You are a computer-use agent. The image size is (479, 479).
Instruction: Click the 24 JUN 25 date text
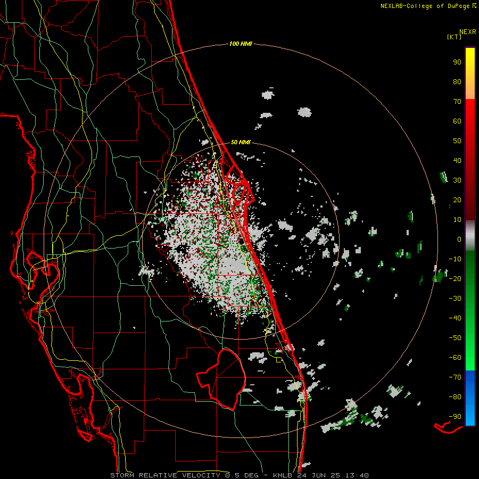click(319, 475)
